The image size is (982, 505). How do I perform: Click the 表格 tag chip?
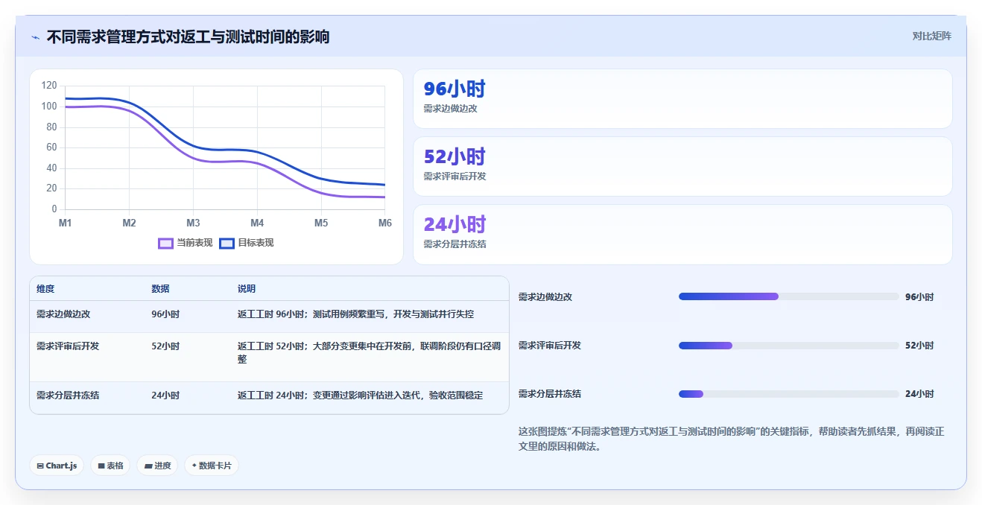(x=110, y=466)
